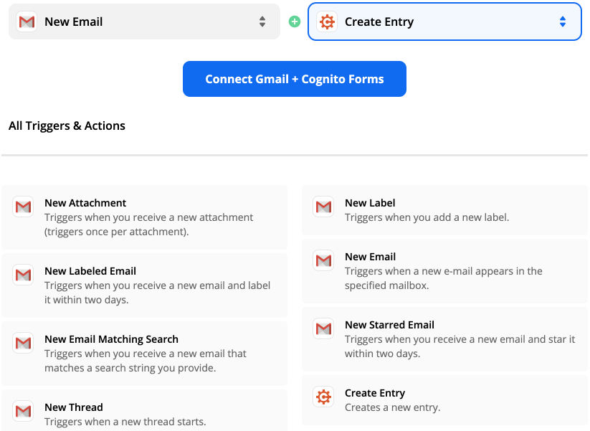Image resolution: width=590 pixels, height=431 pixels.
Task: Open the New Email trigger dropdown arrows
Action: point(262,22)
